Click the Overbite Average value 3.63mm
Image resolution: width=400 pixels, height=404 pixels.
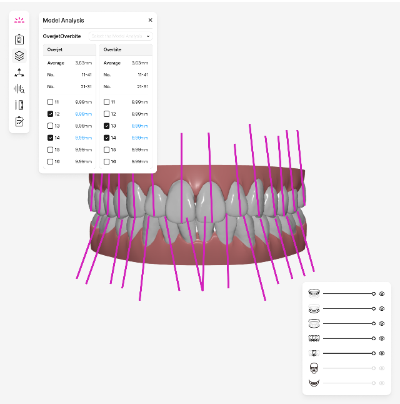point(140,63)
